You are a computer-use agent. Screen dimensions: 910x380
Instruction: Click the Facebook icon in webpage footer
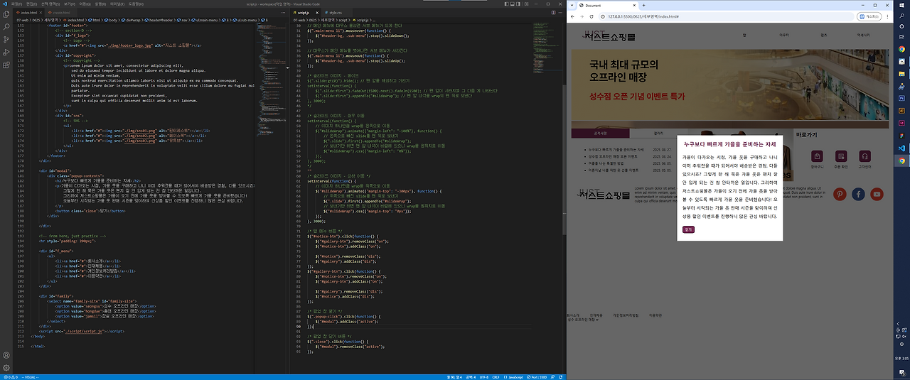[x=858, y=195]
